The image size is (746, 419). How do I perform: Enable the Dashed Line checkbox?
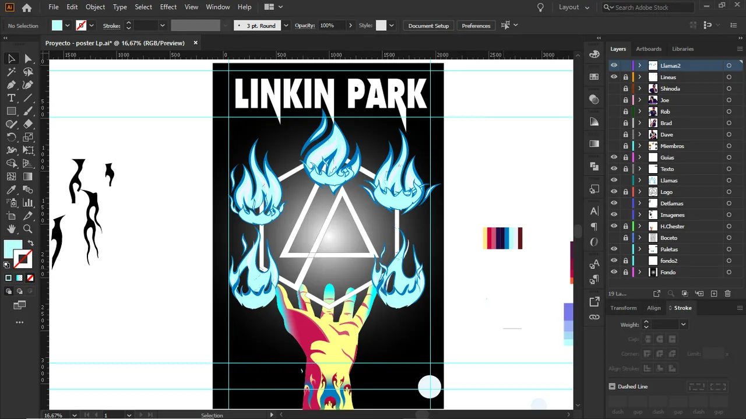pyautogui.click(x=612, y=386)
